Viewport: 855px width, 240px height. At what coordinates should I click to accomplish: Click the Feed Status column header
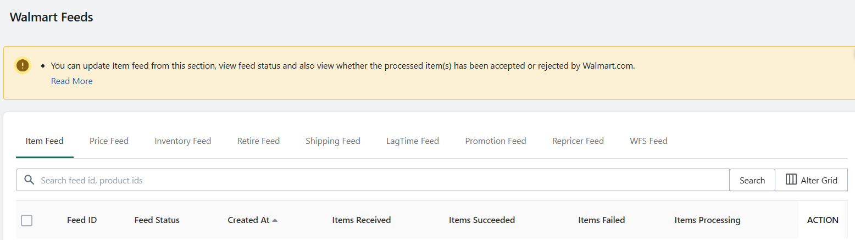pyautogui.click(x=157, y=220)
